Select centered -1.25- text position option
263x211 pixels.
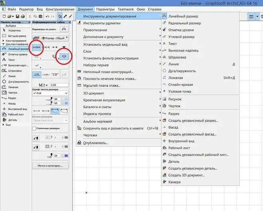pos(46,74)
